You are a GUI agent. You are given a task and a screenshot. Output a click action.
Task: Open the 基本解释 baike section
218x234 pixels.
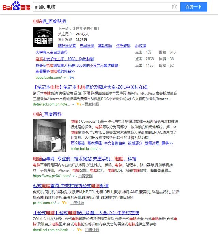pos(94,143)
